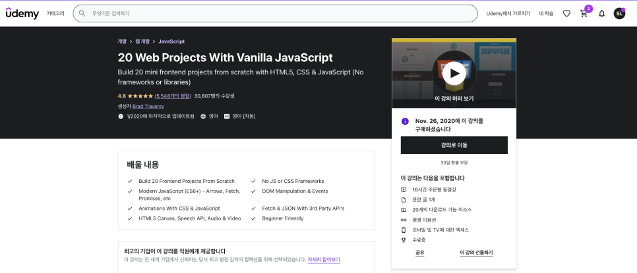637x273 pixels.
Task: Click the certificate trophy icon
Action: coord(404,240)
